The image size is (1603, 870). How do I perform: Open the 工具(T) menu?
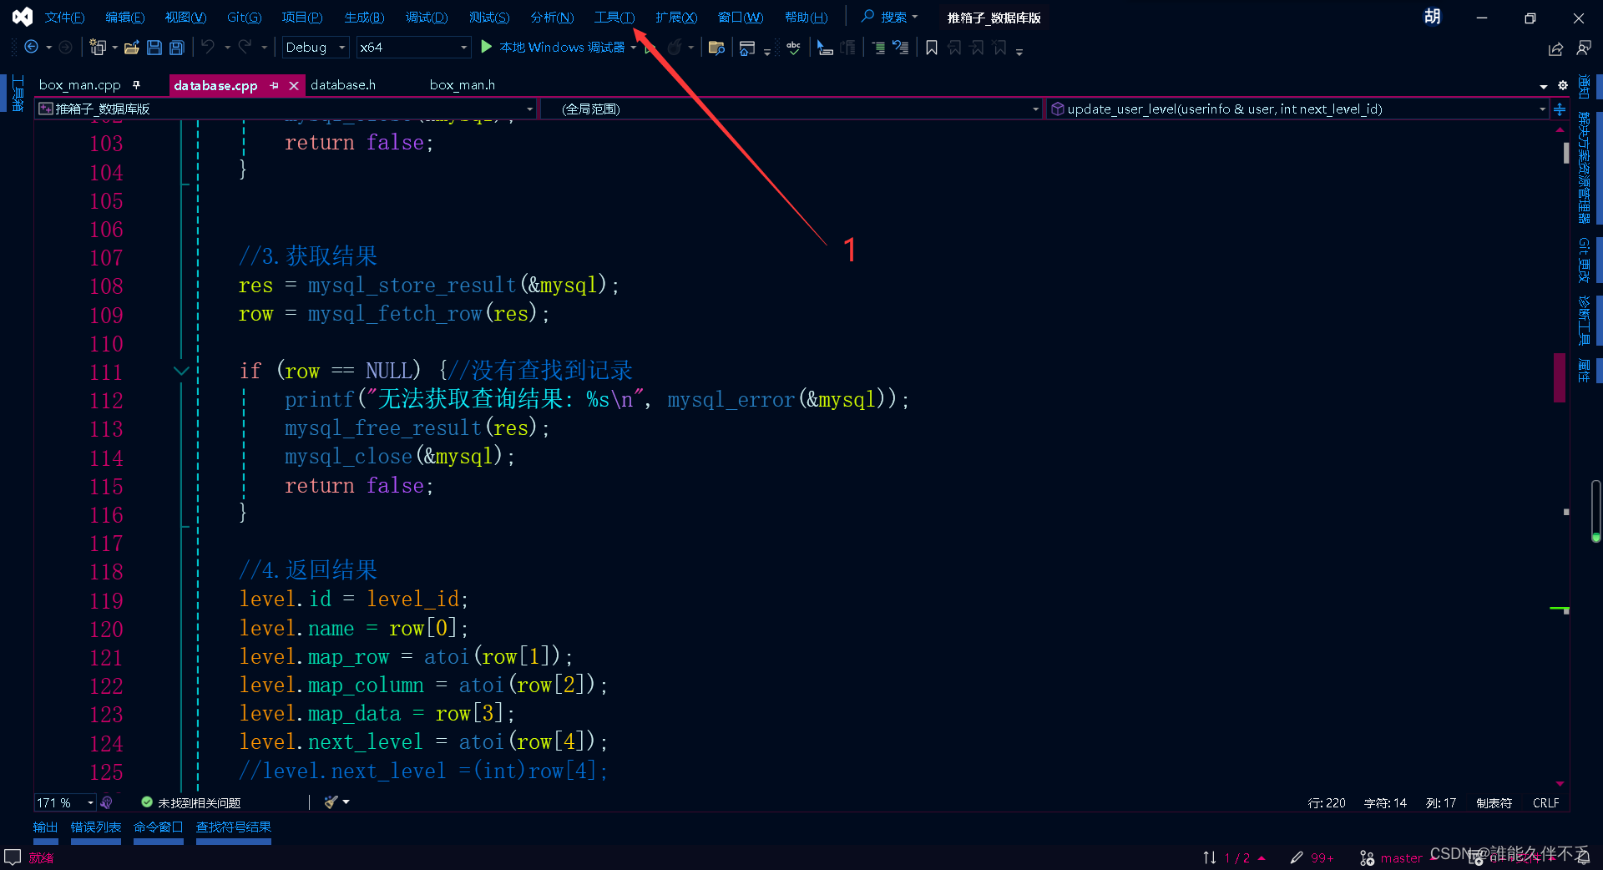(x=614, y=17)
